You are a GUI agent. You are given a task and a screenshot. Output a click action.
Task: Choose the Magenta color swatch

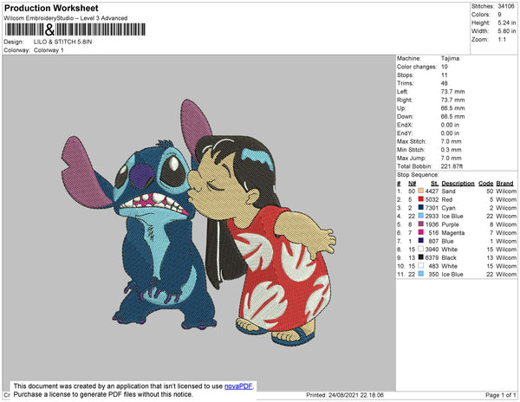(x=420, y=233)
